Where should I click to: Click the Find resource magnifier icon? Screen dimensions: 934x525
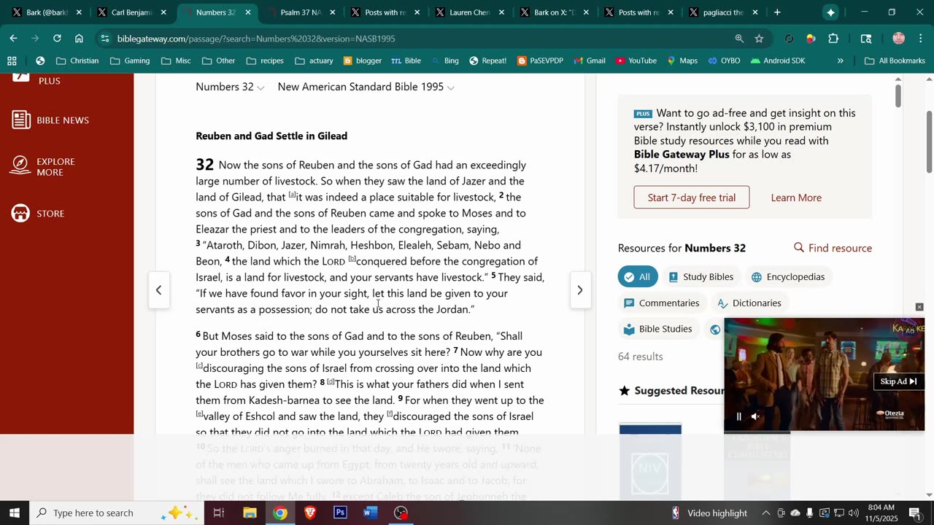coord(799,248)
